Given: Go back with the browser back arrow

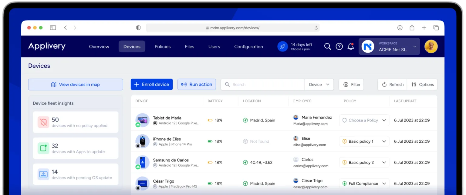Looking at the screenshot, I should 65,28.
